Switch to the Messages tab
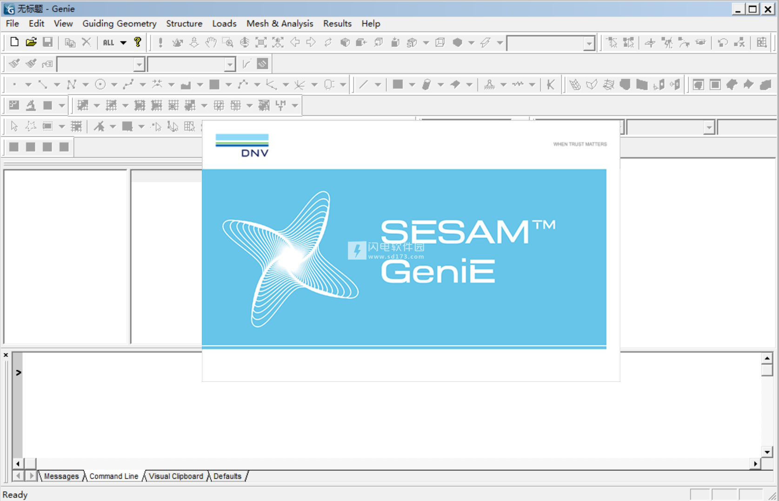This screenshot has width=779, height=501. (61, 476)
